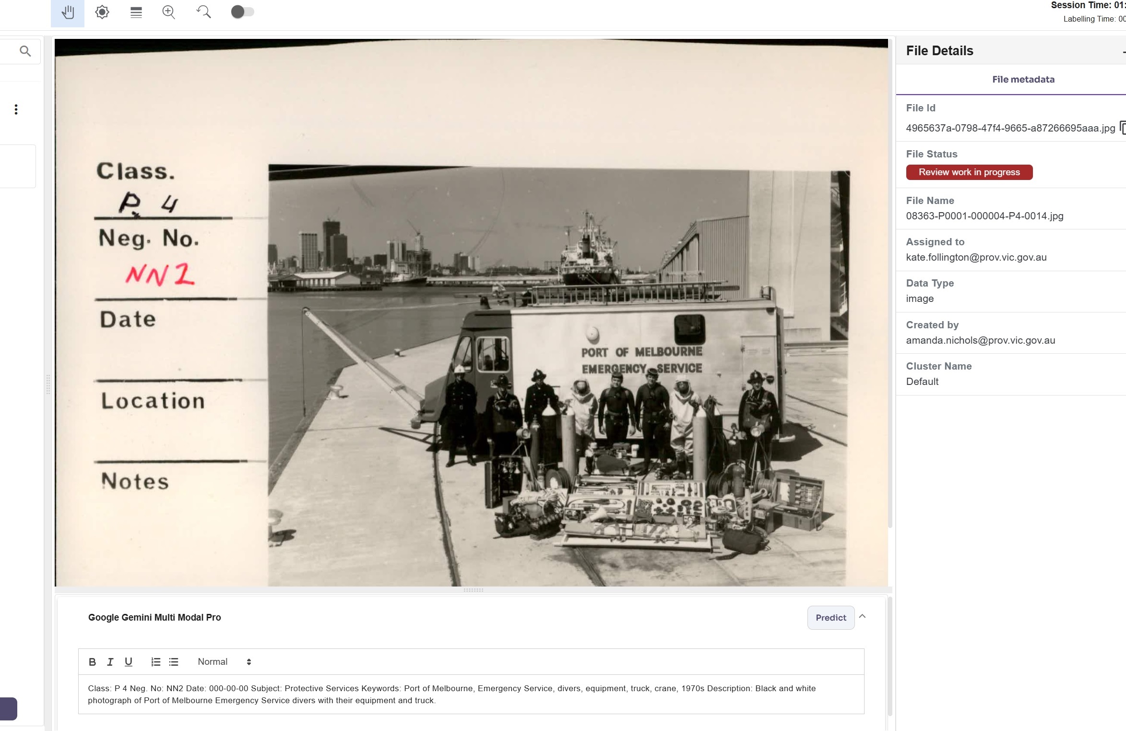
Task: Click the Predict button
Action: (x=830, y=618)
